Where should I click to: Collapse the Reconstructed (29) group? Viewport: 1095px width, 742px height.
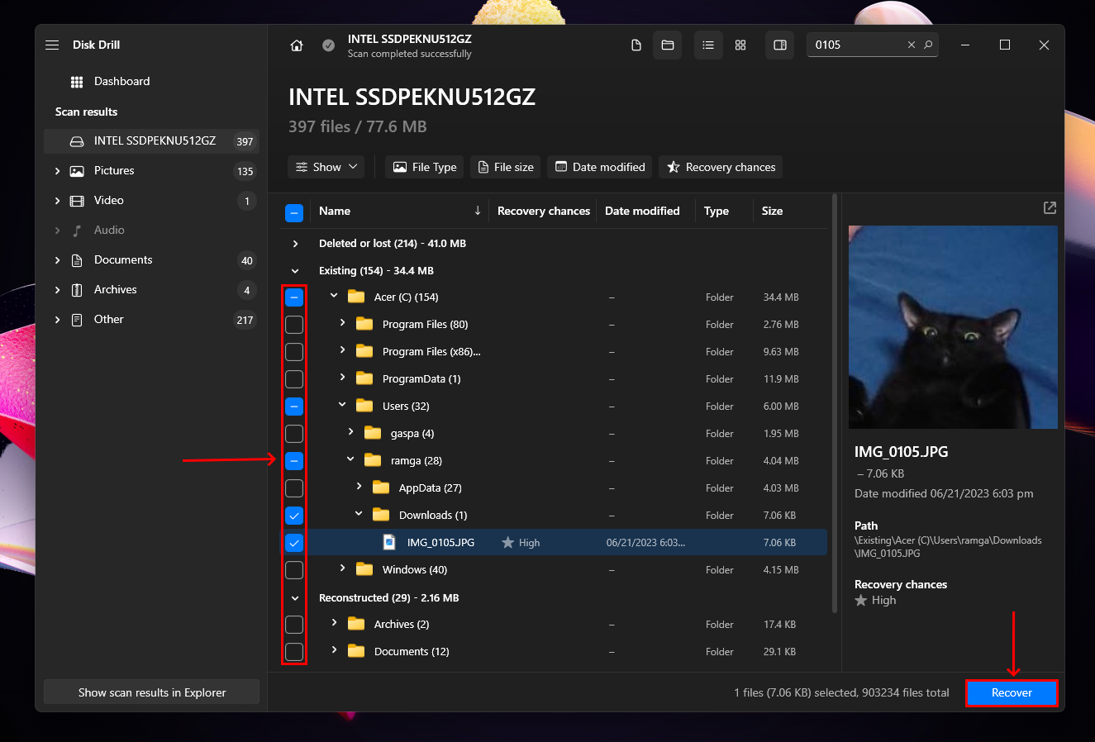(x=295, y=598)
